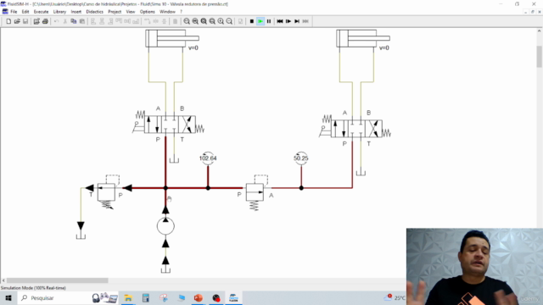
Task: Save the current circuit
Action: 25,21
